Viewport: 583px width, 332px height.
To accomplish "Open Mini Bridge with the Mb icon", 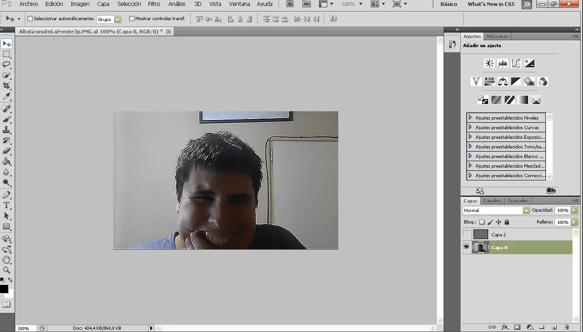I will click(x=307, y=4).
